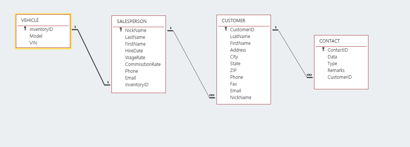Click the primary key icon next to ContactID

click(323, 49)
